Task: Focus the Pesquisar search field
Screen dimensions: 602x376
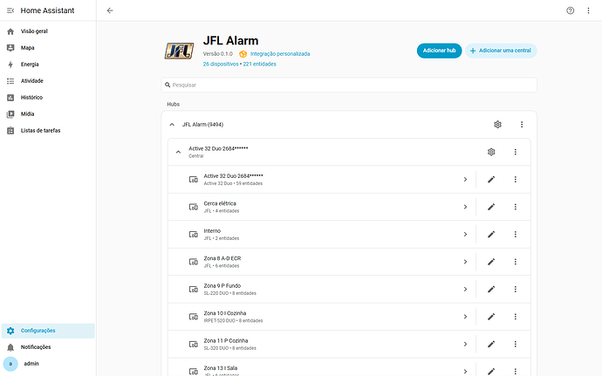Action: coord(349,85)
